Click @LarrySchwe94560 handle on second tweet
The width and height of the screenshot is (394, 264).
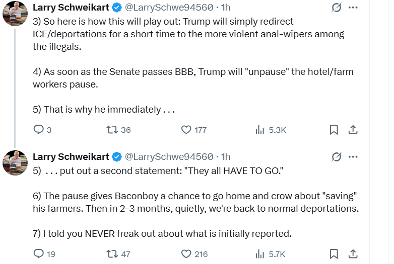click(169, 156)
